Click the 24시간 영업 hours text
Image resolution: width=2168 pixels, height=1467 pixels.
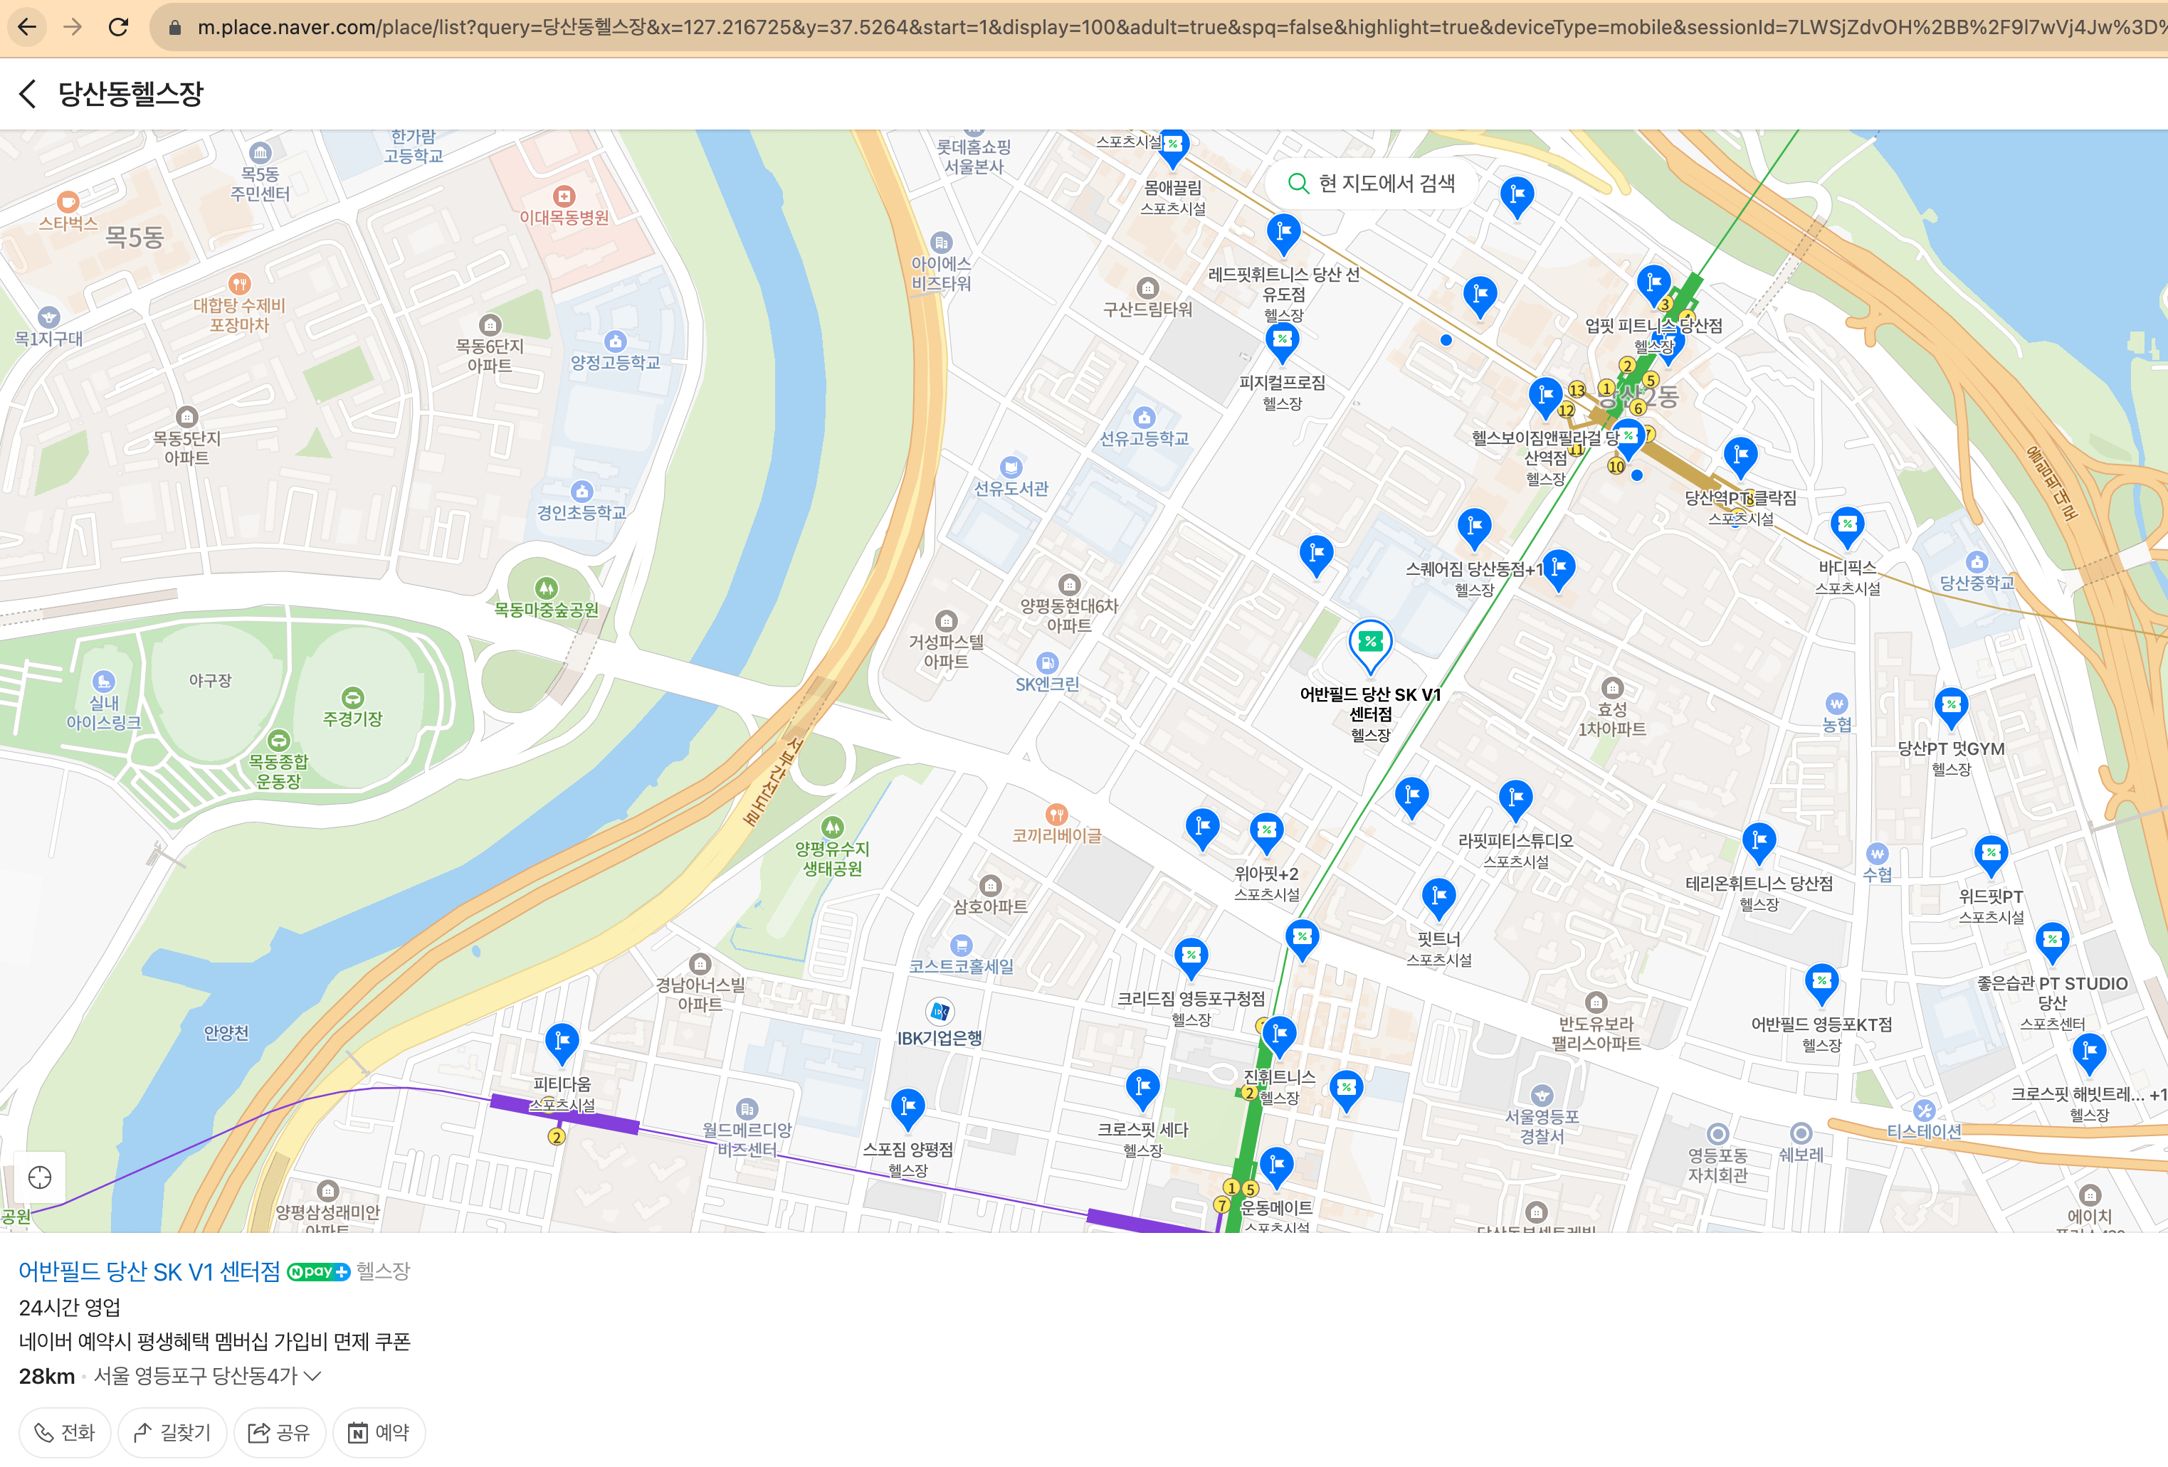70,1307
